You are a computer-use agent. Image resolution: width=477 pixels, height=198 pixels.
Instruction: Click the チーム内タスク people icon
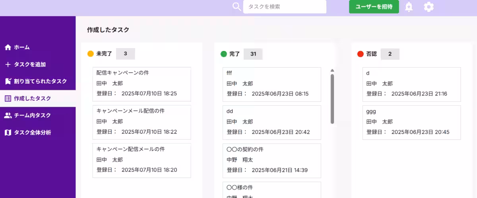(8, 115)
